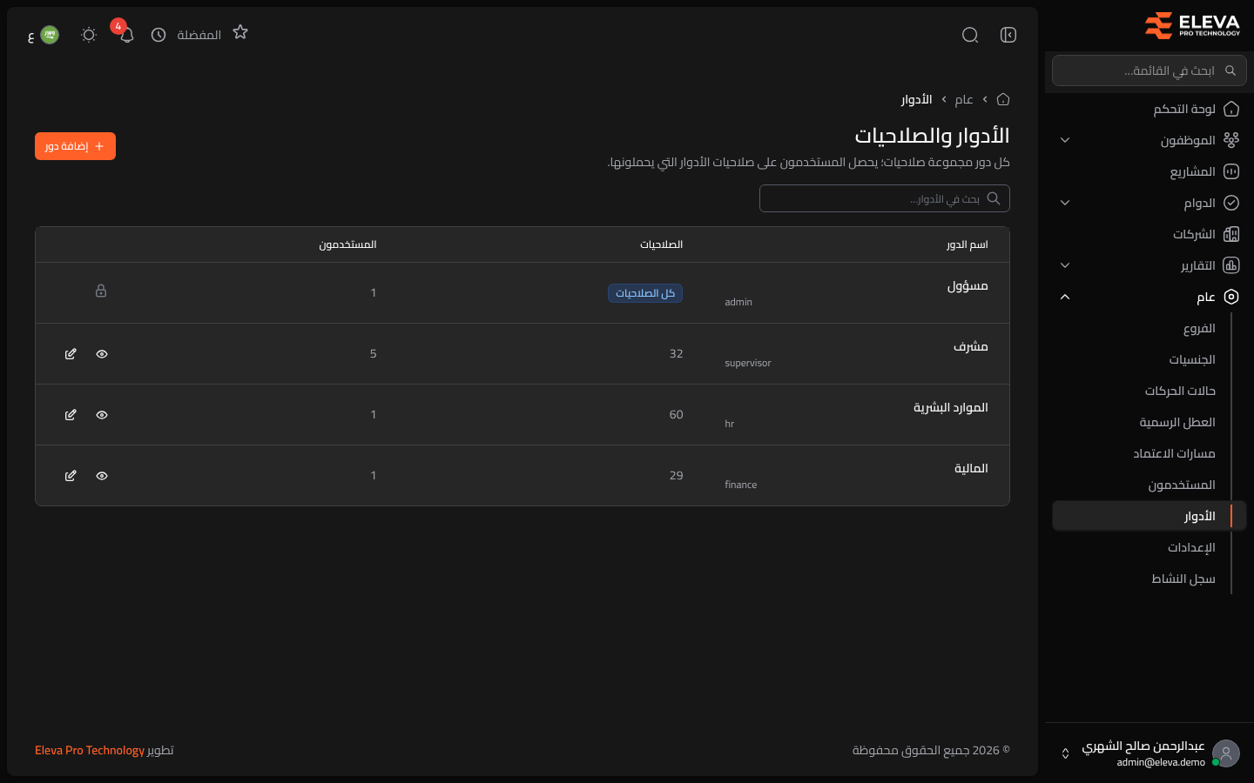The height and width of the screenshot is (783, 1254).
Task: Edit the الموارد البشرية role
Action: coord(71,415)
